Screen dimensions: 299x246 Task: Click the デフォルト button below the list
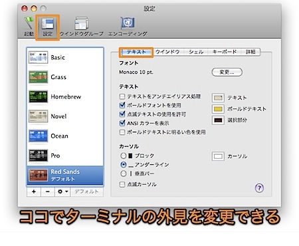point(86,191)
